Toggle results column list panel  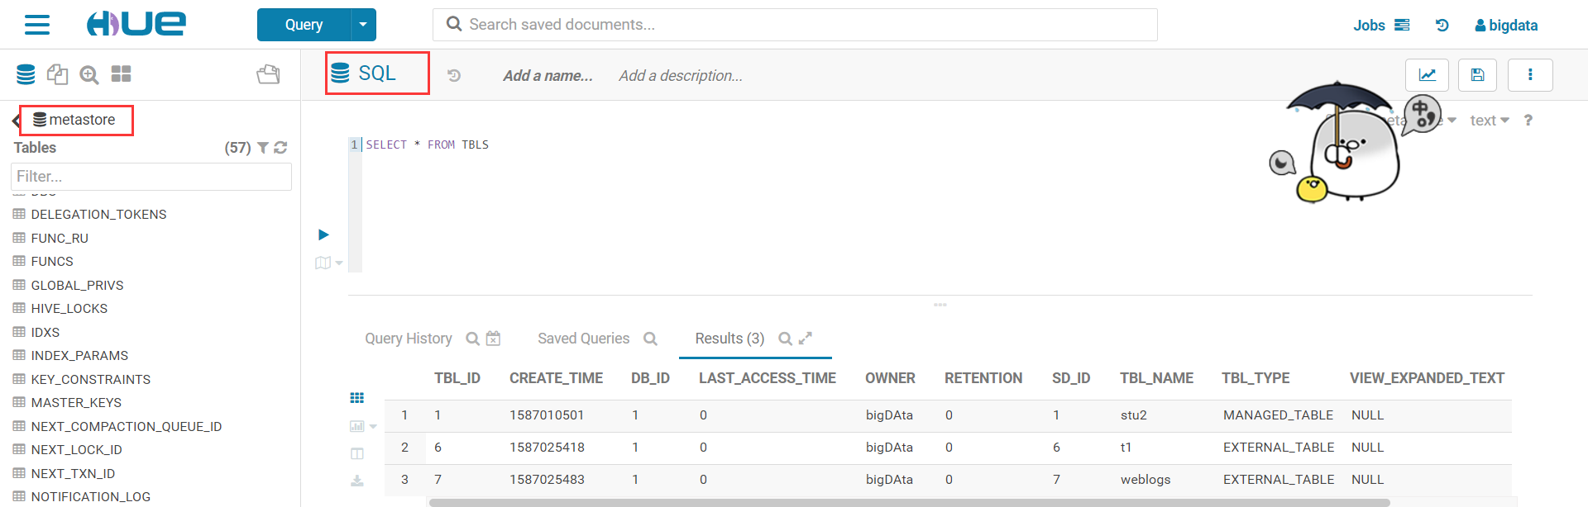click(x=357, y=453)
